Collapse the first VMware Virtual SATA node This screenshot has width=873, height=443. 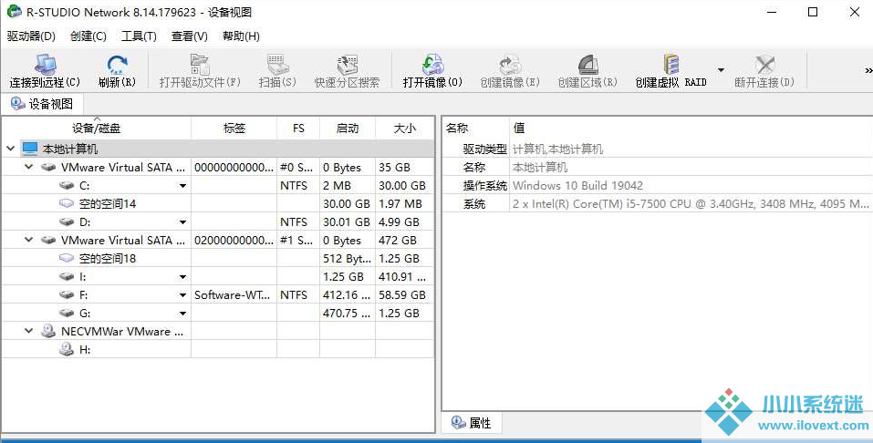click(29, 167)
